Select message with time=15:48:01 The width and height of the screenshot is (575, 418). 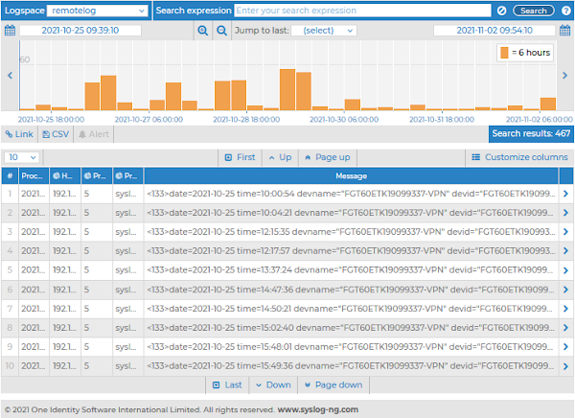click(x=352, y=347)
